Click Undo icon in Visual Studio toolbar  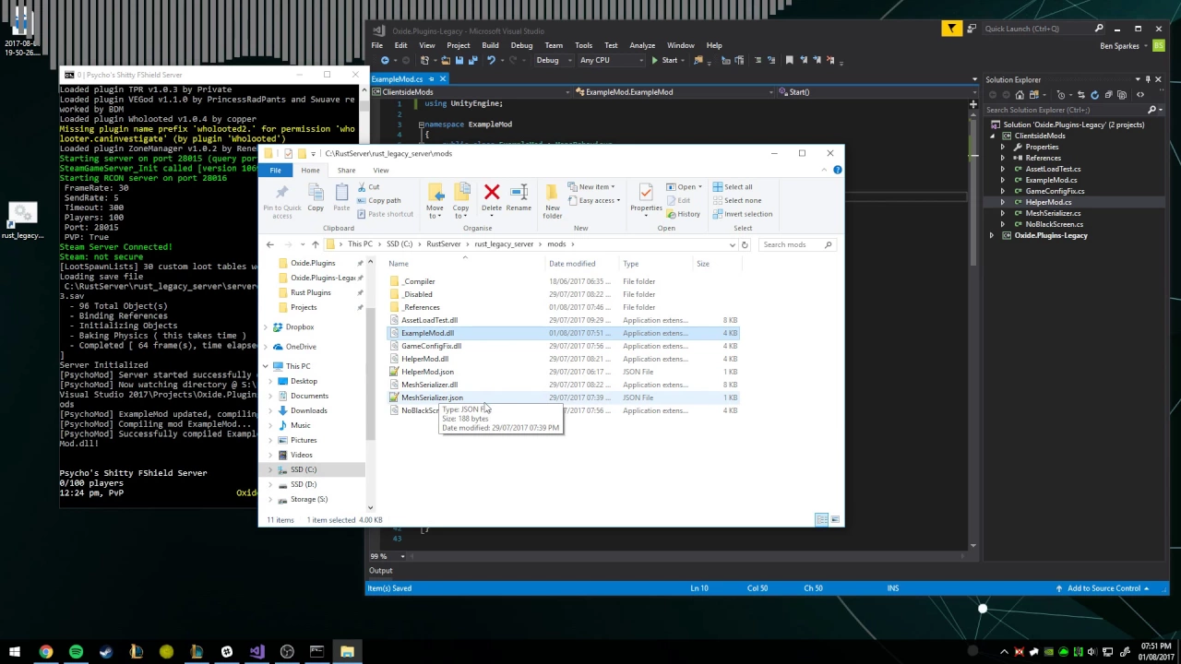491,60
